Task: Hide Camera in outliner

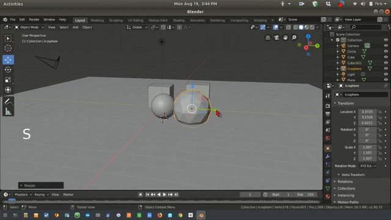Action: pyautogui.click(x=386, y=46)
